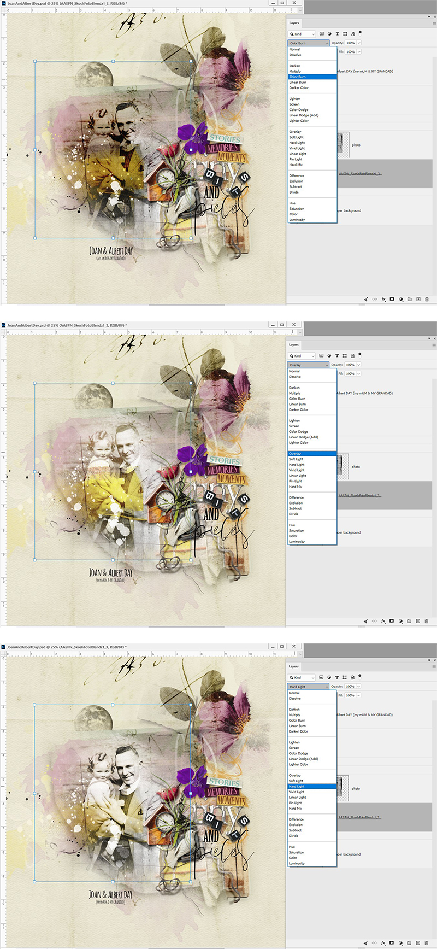Click Opacity 100% field in Hard Light window
This screenshot has width=437, height=949.
pos(351,686)
